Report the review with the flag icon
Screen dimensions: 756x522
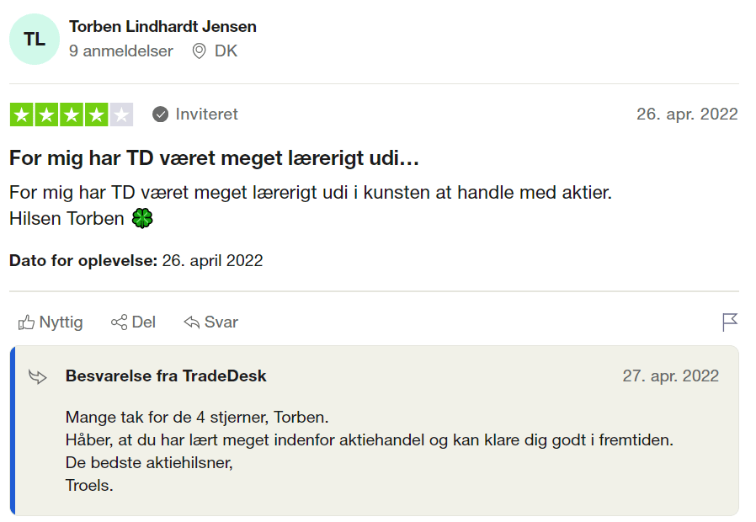click(730, 322)
